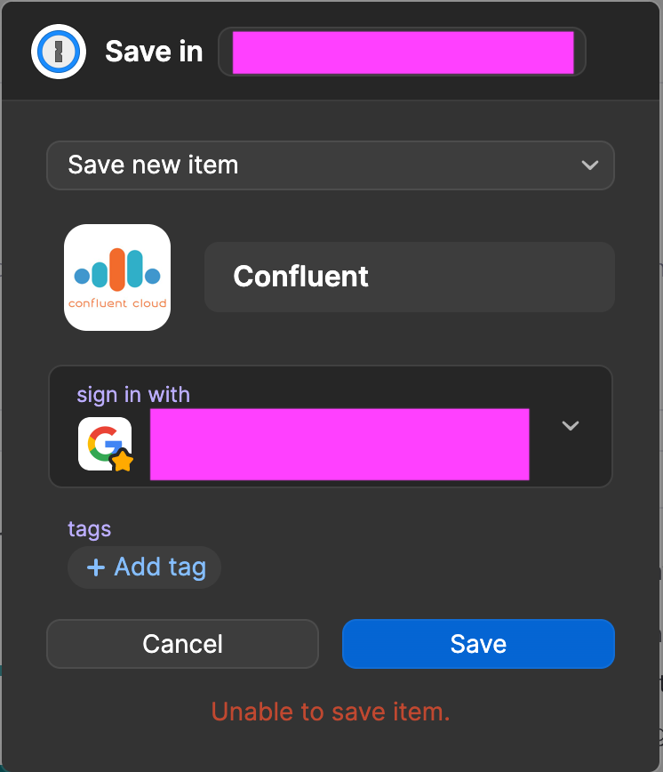The height and width of the screenshot is (772, 663).
Task: Expand the sign in with chevron
Action: point(571,426)
